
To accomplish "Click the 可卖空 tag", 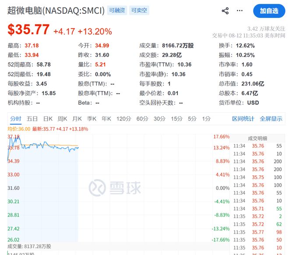I will [x=139, y=11].
